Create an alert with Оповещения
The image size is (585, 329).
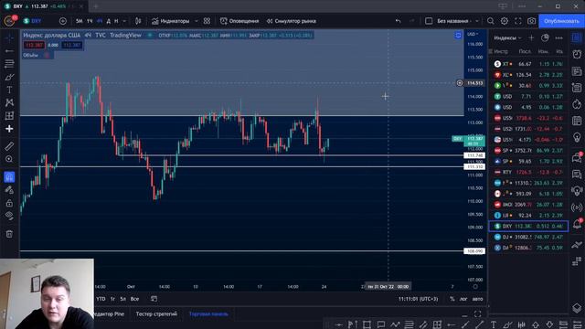tap(239, 21)
